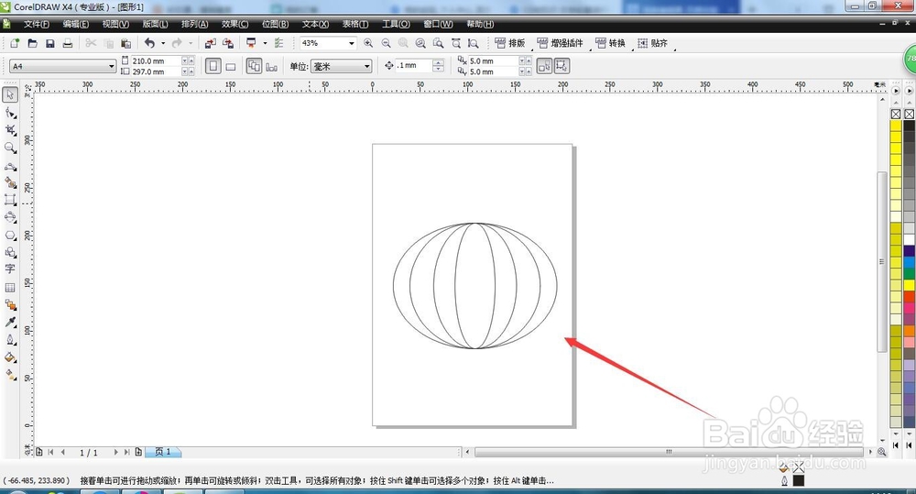Expand the application launcher dropdown arrow
Image resolution: width=916 pixels, height=494 pixels.
(x=265, y=43)
